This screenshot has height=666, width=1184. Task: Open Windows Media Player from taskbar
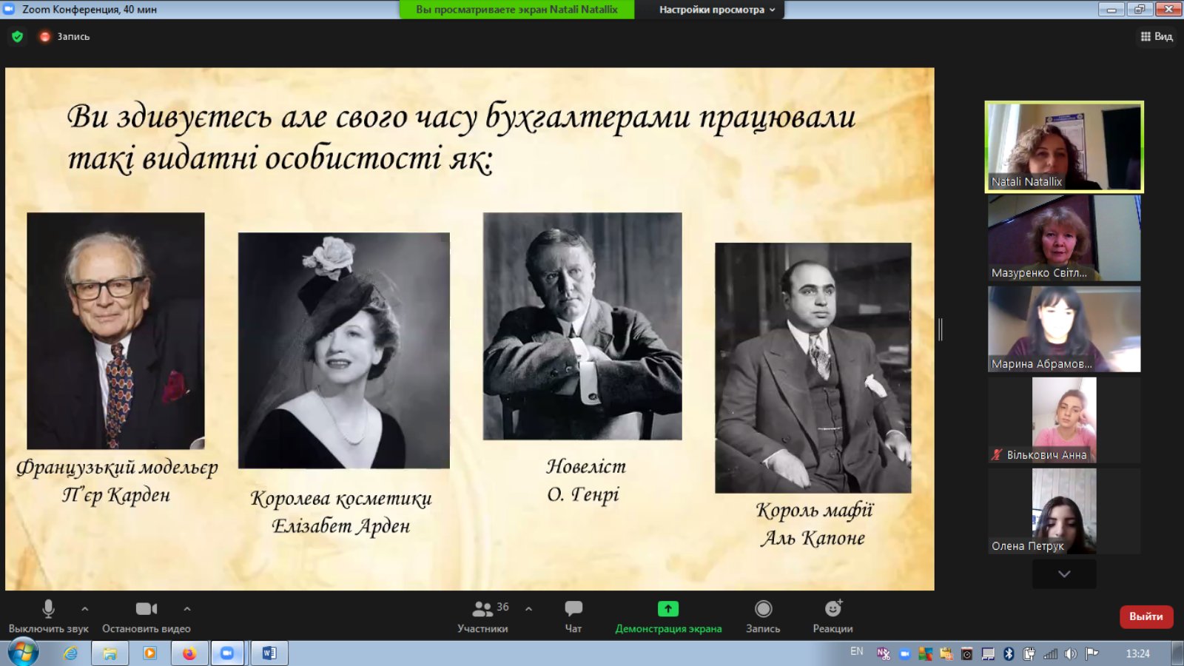tap(149, 653)
